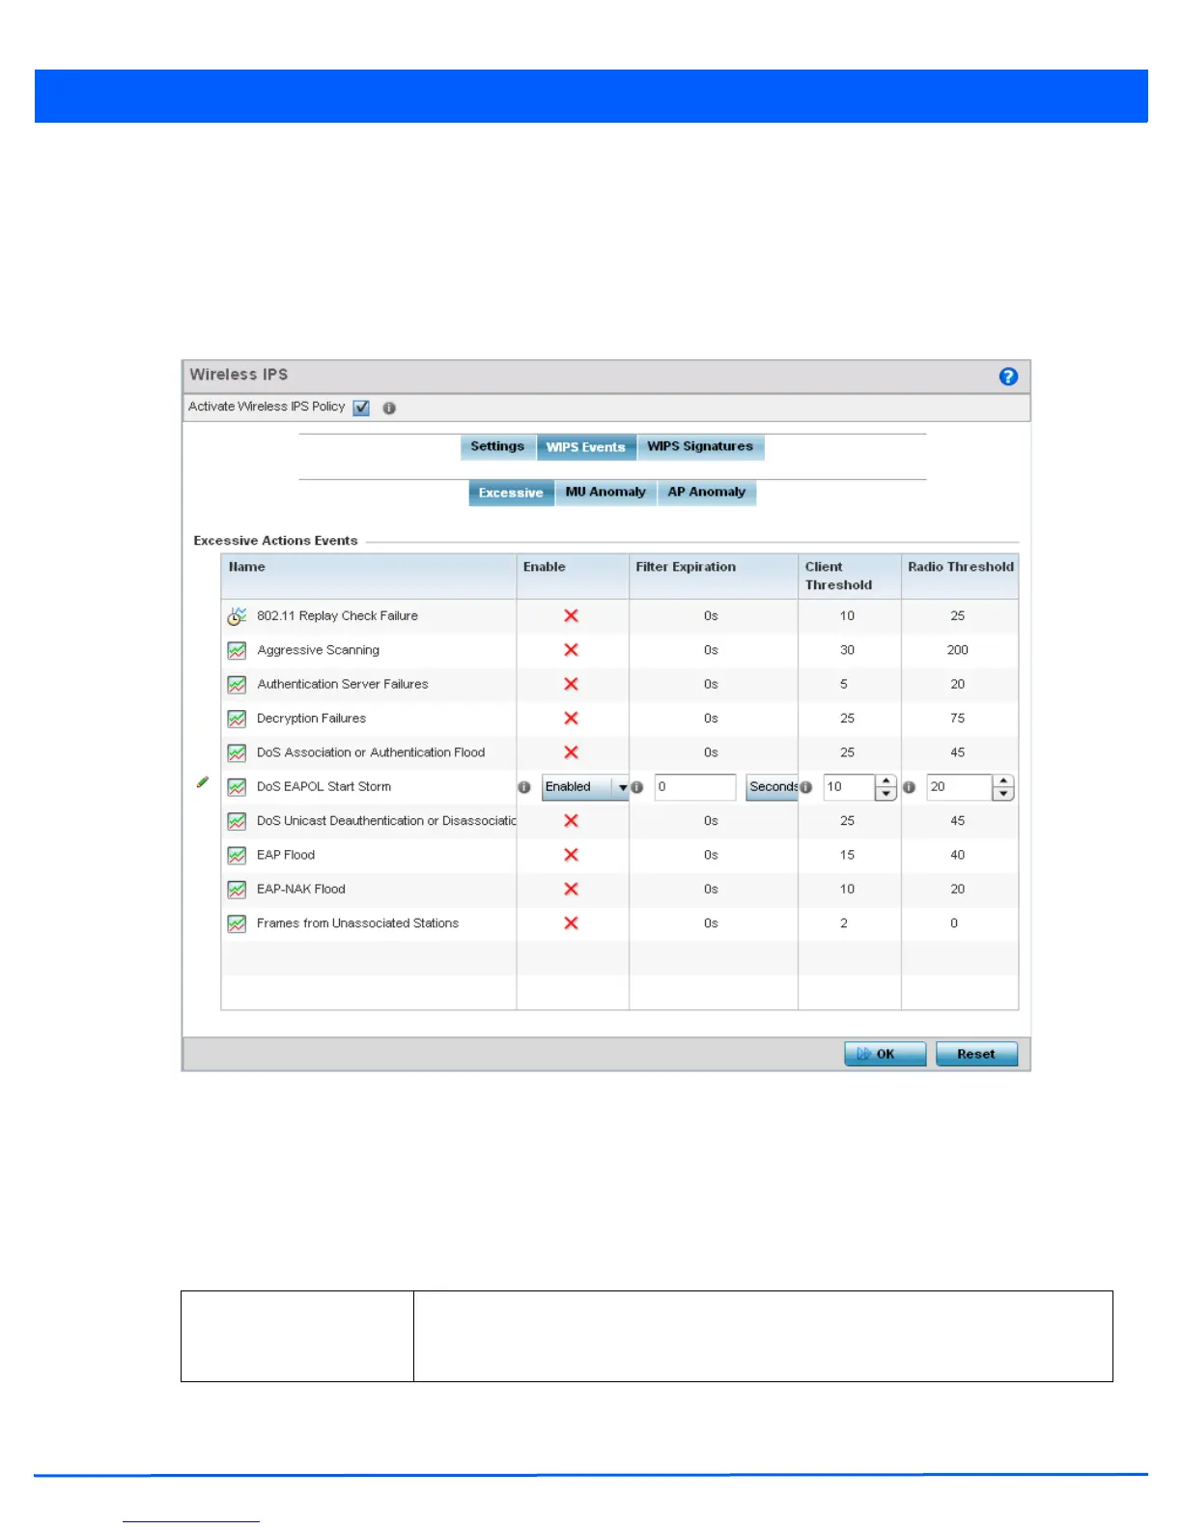The width and height of the screenshot is (1182, 1530).
Task: Switch to the WIPS Signatures tab
Action: [x=700, y=446]
